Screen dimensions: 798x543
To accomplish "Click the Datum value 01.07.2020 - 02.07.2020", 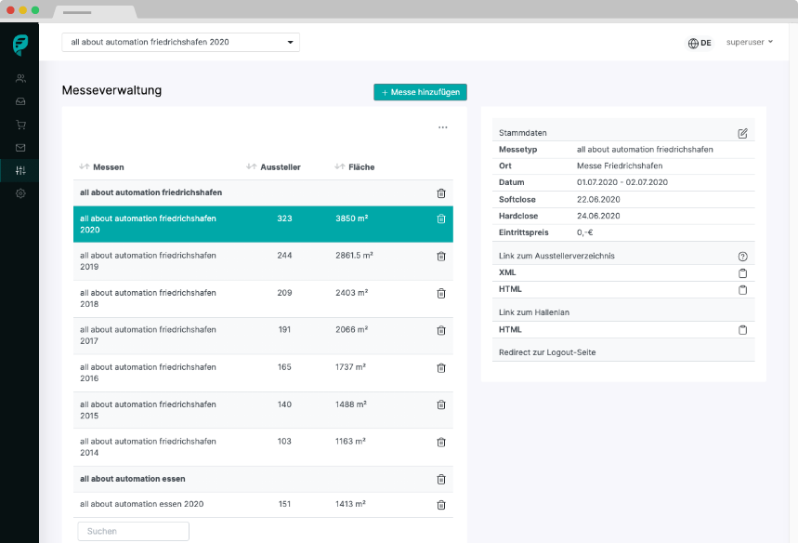I will pyautogui.click(x=621, y=182).
